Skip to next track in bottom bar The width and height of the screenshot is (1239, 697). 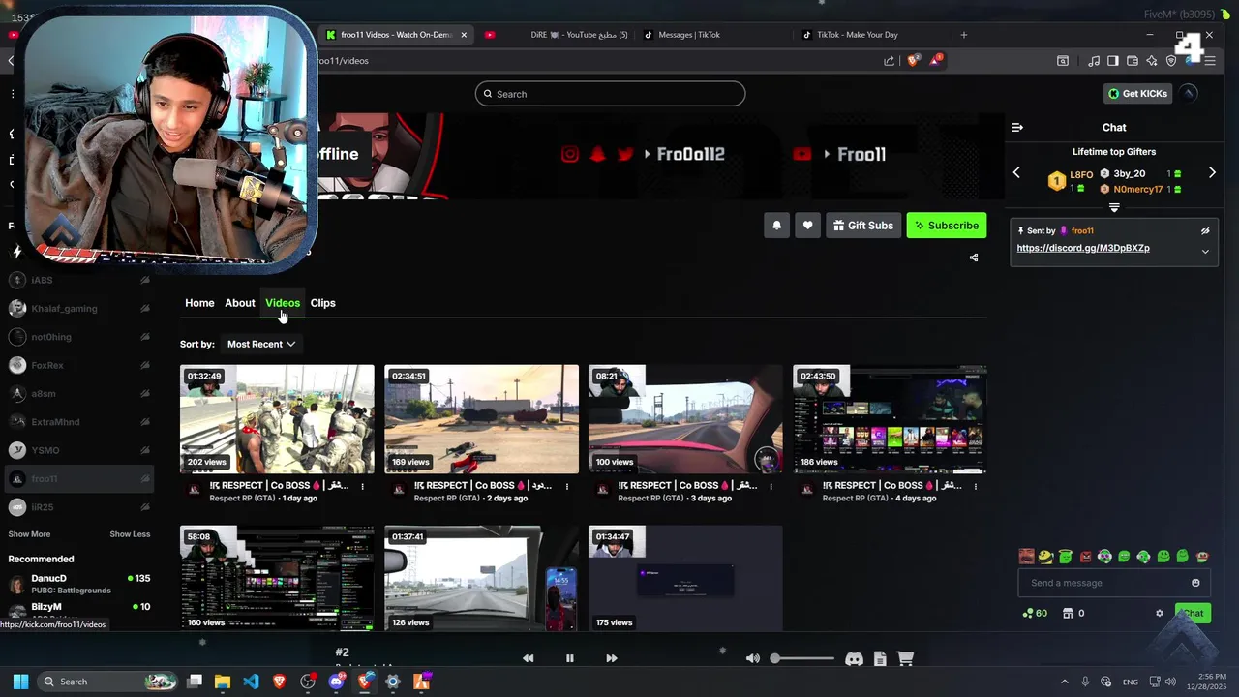(x=611, y=658)
